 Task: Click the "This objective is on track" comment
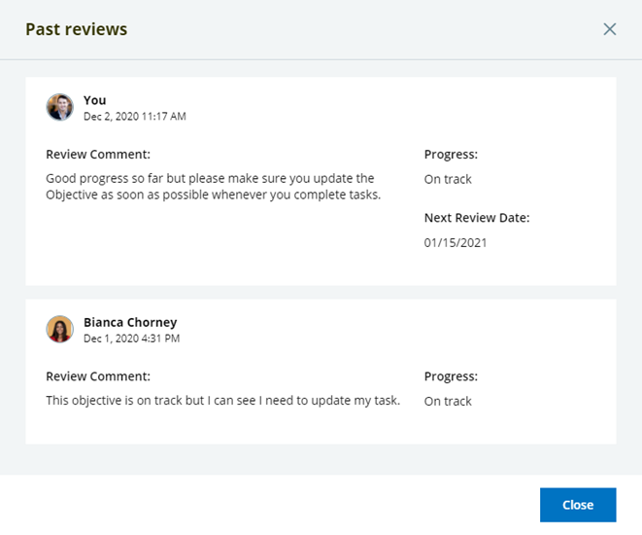222,400
